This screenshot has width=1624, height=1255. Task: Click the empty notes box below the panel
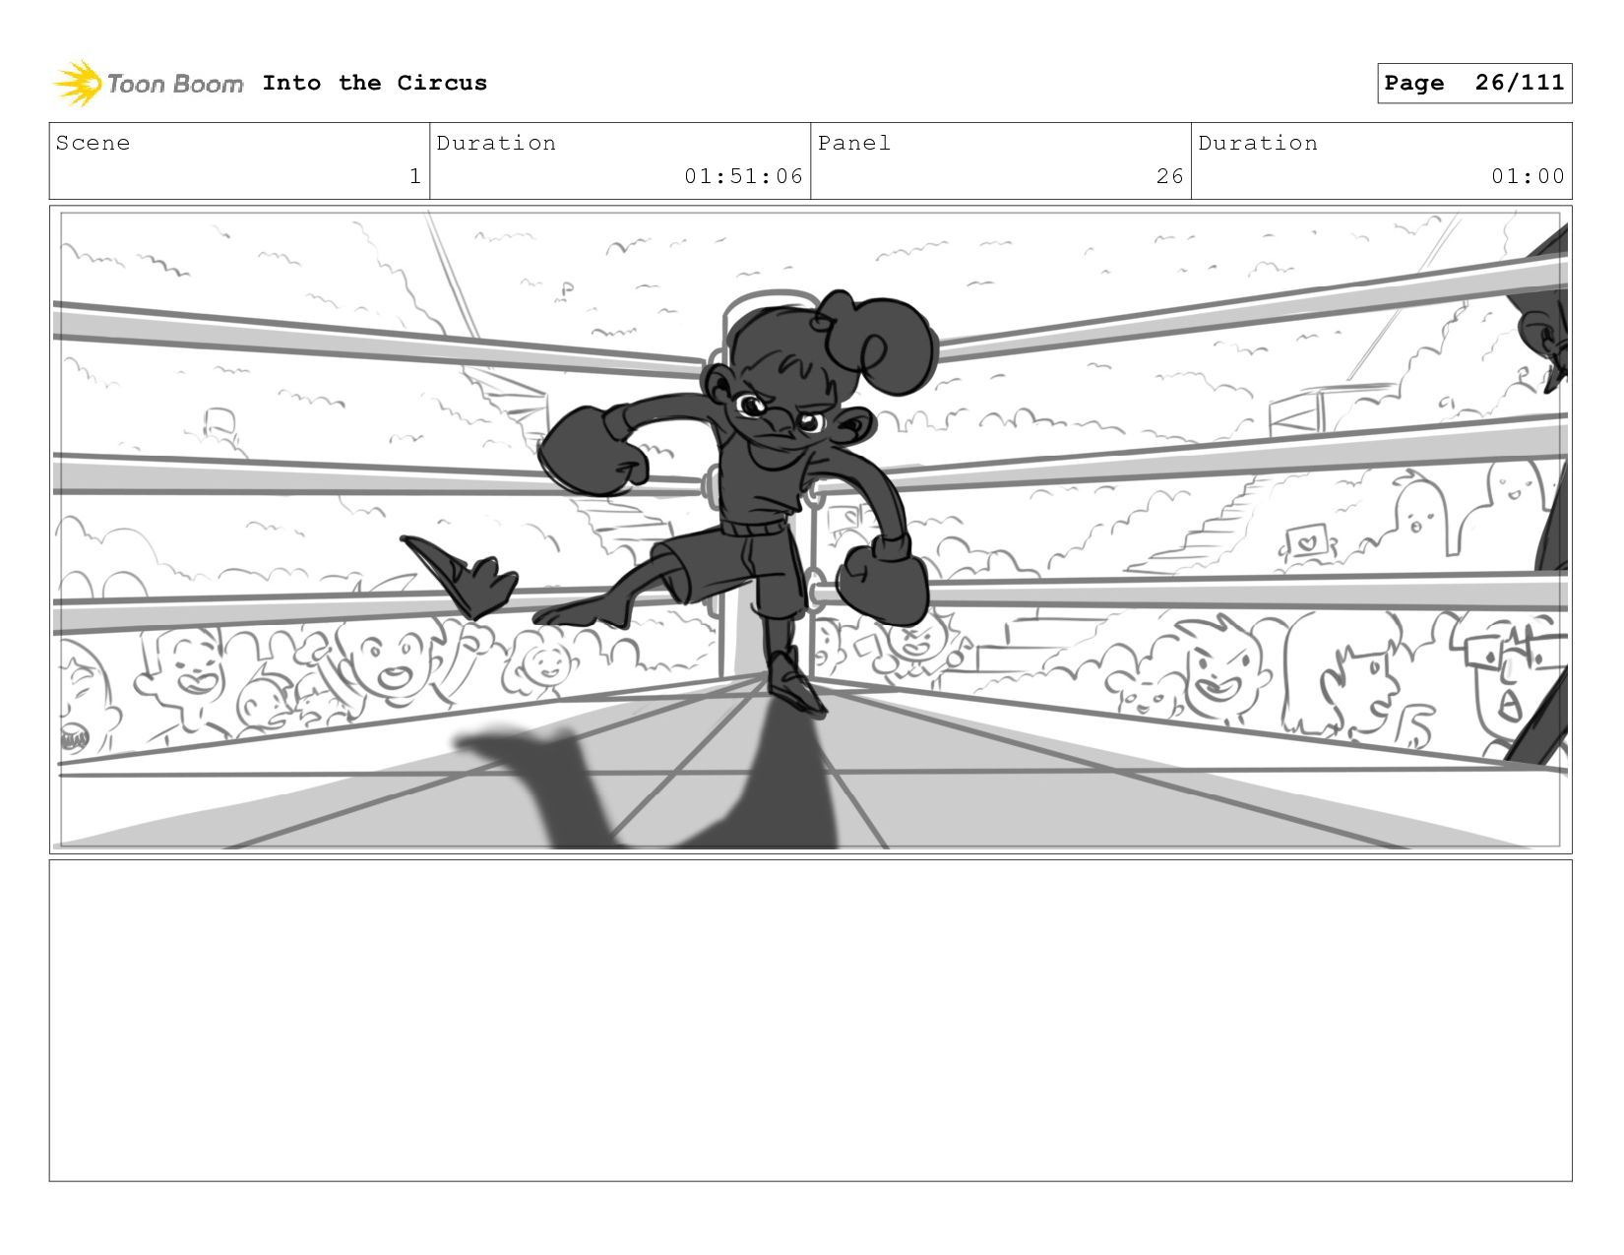pos(810,1021)
